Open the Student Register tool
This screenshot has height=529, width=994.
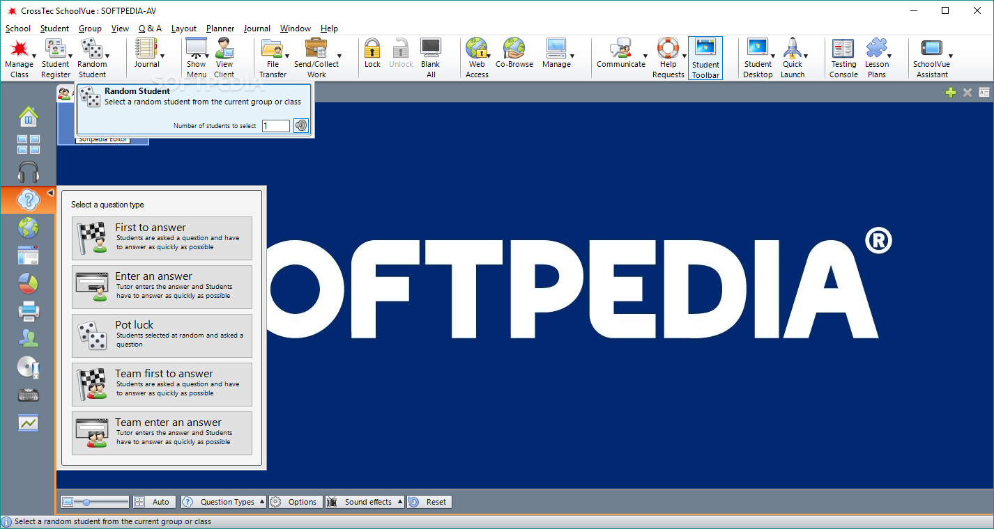(x=55, y=58)
